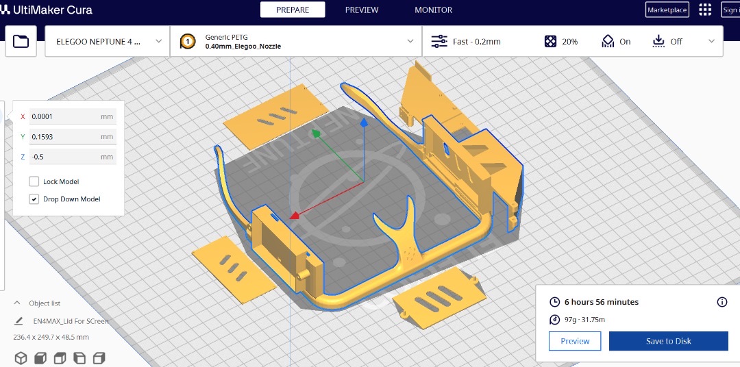Show print info details icon

click(722, 302)
